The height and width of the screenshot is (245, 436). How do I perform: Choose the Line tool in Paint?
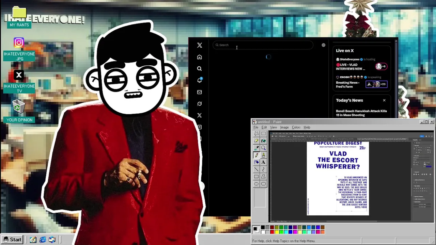pyautogui.click(x=256, y=169)
